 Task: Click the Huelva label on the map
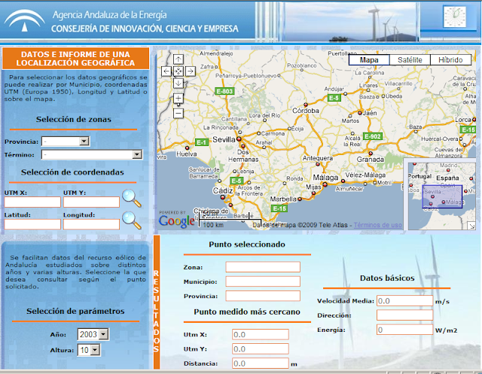point(186,154)
